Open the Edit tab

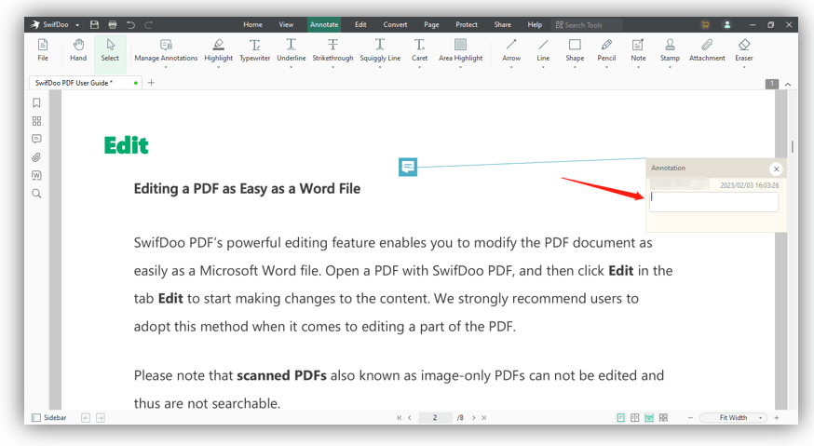[x=360, y=24]
